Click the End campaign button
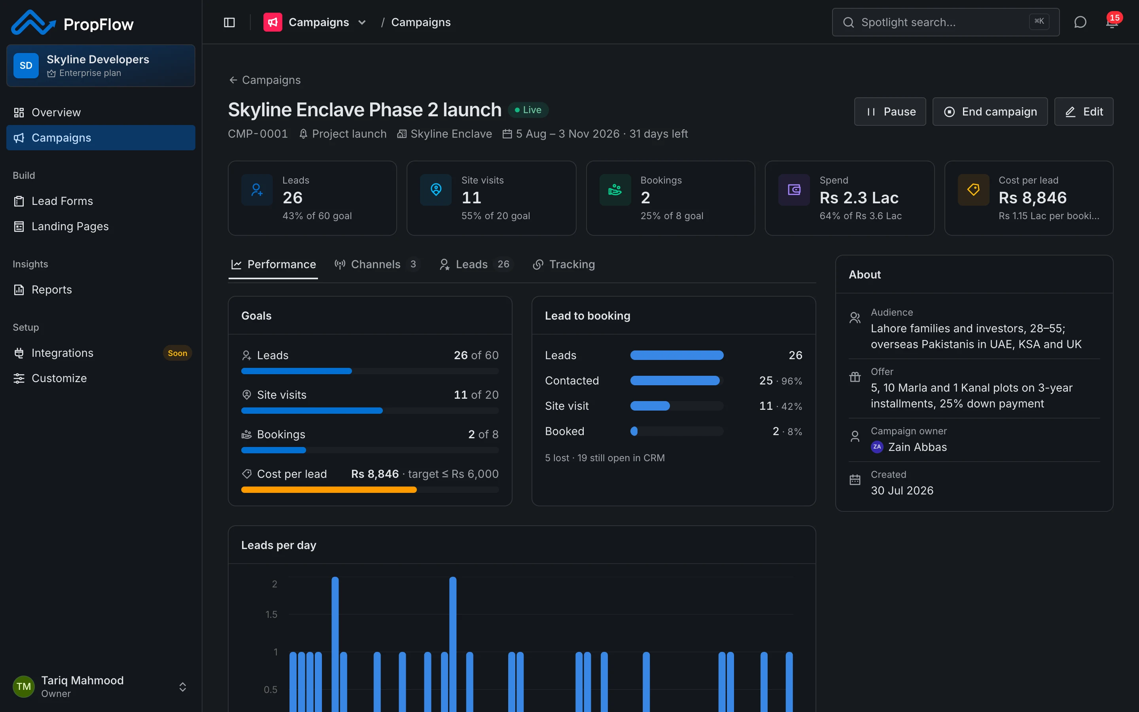The width and height of the screenshot is (1139, 712). [990, 112]
